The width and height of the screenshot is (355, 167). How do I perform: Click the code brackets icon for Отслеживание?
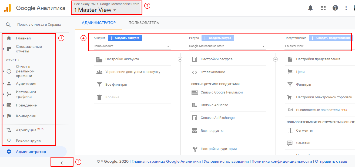click(x=195, y=72)
